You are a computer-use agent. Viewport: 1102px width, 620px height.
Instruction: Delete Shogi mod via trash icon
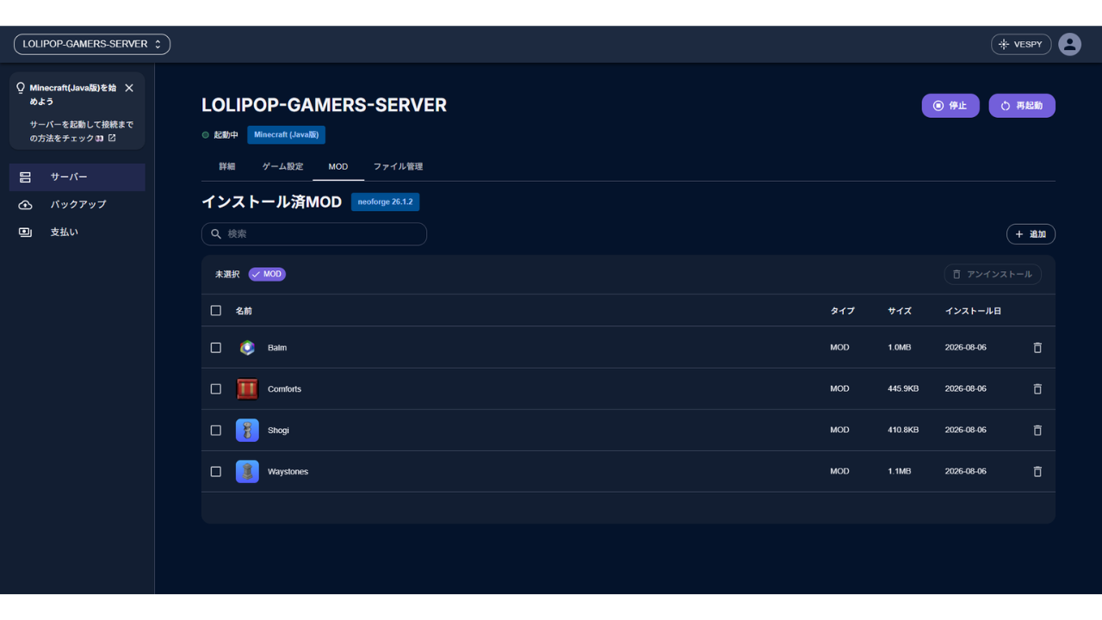point(1037,431)
